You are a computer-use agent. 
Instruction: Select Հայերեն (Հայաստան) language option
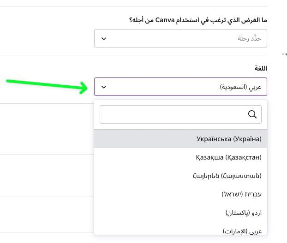[x=180, y=176]
